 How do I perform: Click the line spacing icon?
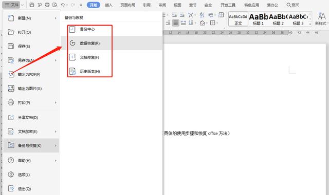(191, 23)
